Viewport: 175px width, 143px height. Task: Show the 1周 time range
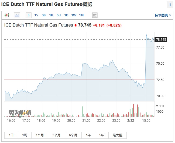pyautogui.click(x=25, y=135)
